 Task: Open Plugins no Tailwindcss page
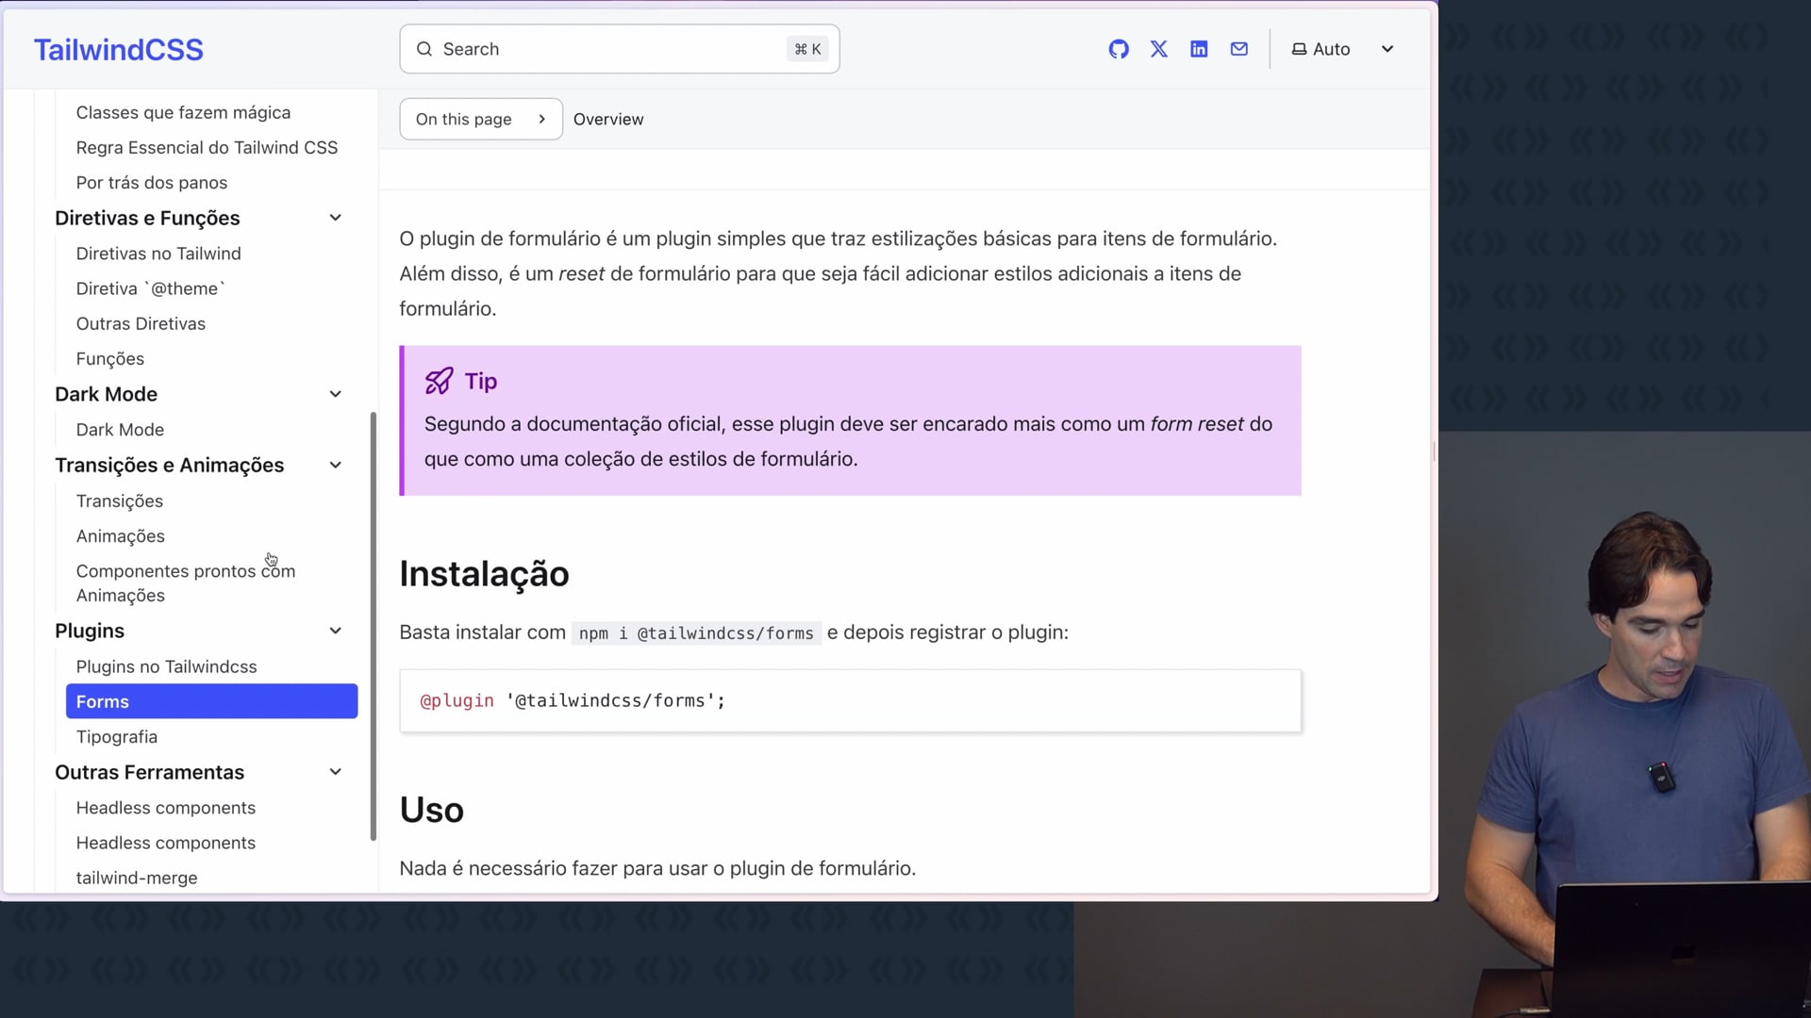166,666
